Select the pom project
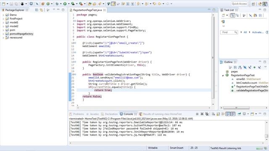 (12, 30)
